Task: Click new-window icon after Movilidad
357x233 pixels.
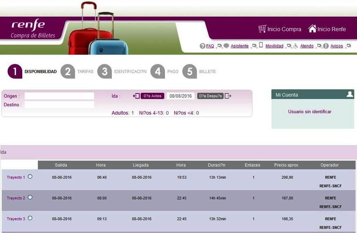Action: 289,46
